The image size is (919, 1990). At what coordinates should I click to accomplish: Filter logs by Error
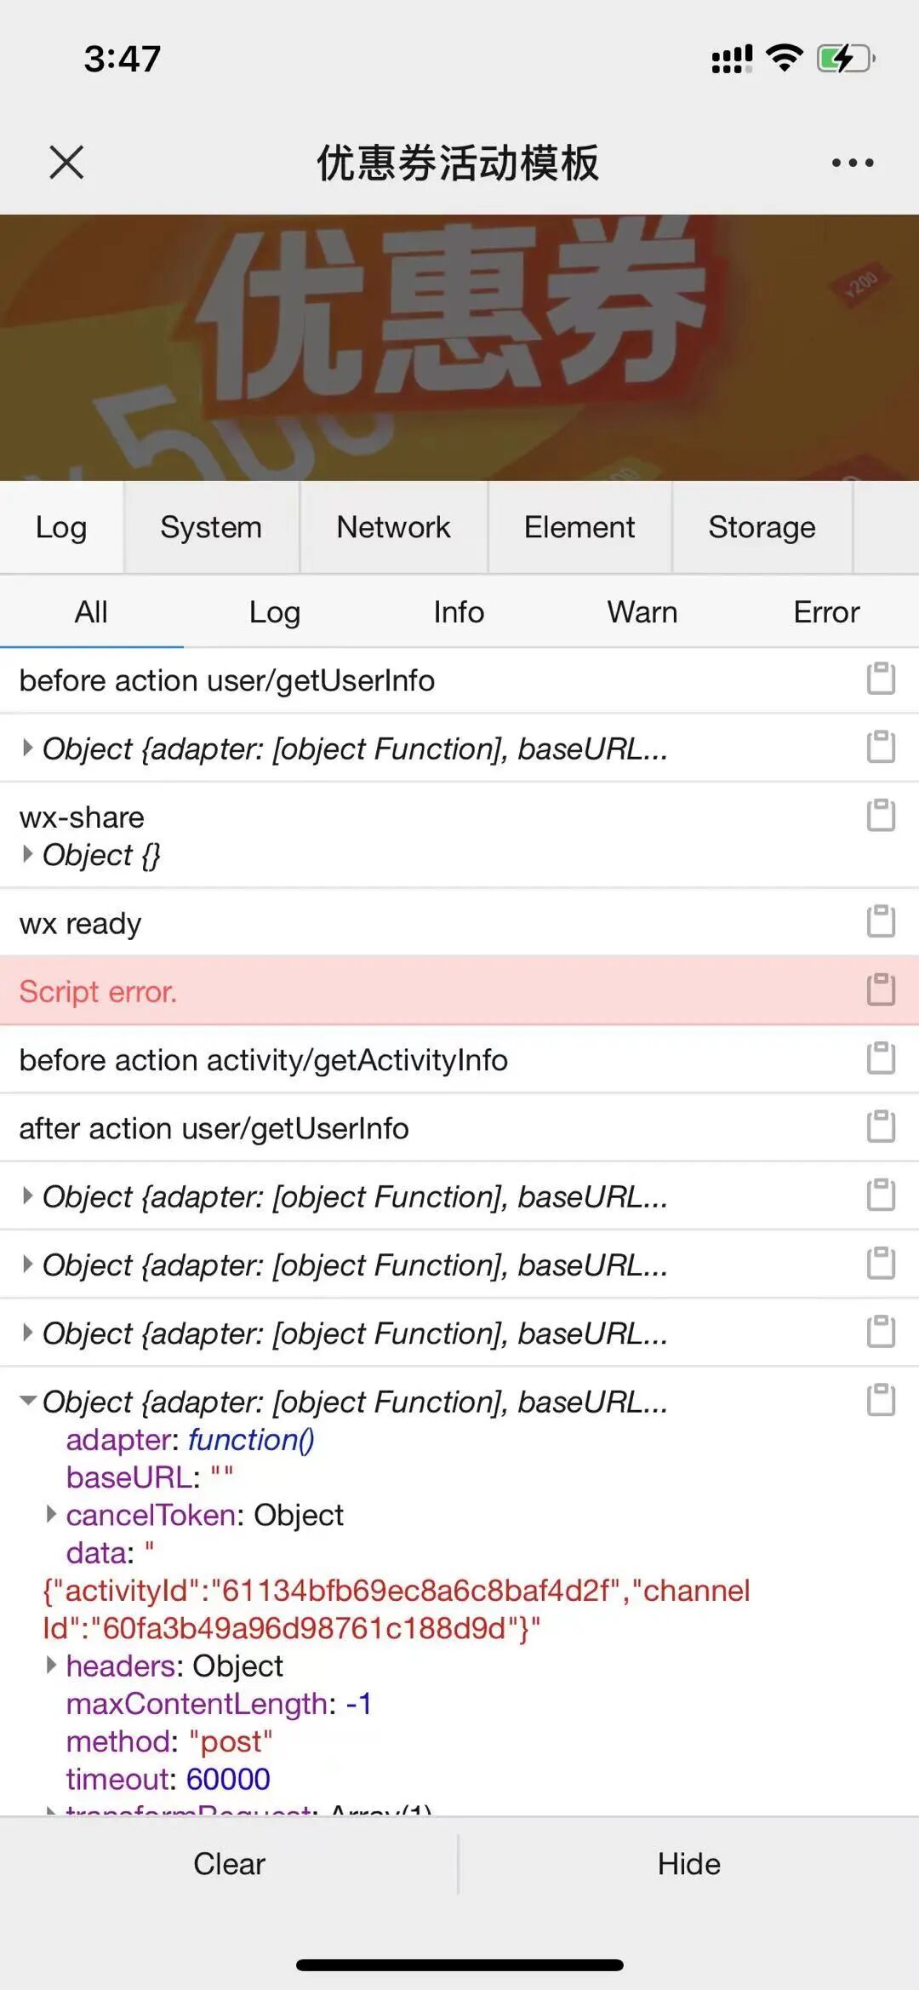pos(826,612)
